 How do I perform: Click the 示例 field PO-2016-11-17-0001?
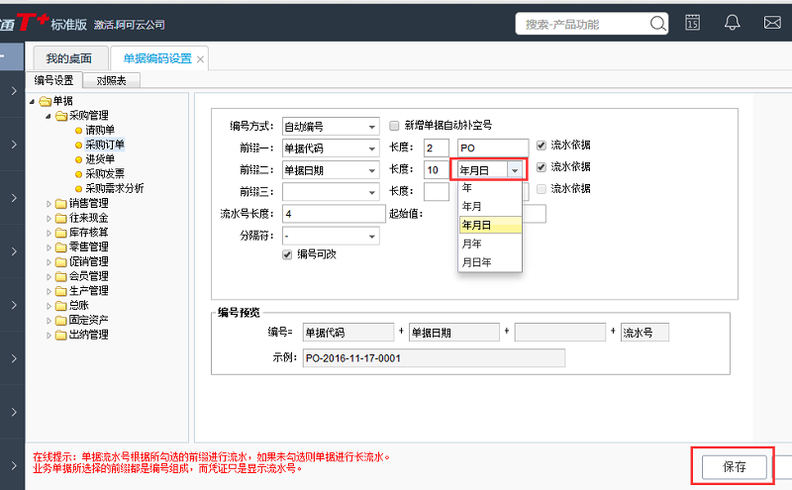[x=434, y=358]
